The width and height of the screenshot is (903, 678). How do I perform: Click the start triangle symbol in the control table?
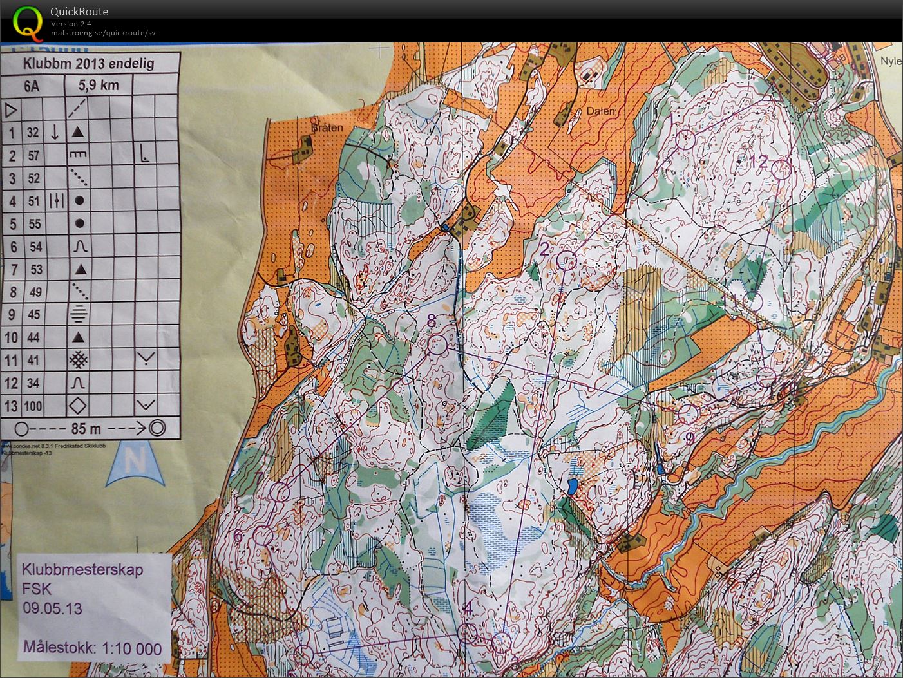(11, 110)
